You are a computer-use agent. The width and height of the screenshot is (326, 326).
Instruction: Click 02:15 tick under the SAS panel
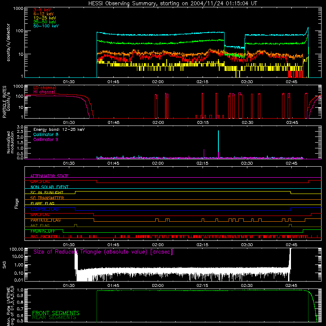tap(202, 286)
